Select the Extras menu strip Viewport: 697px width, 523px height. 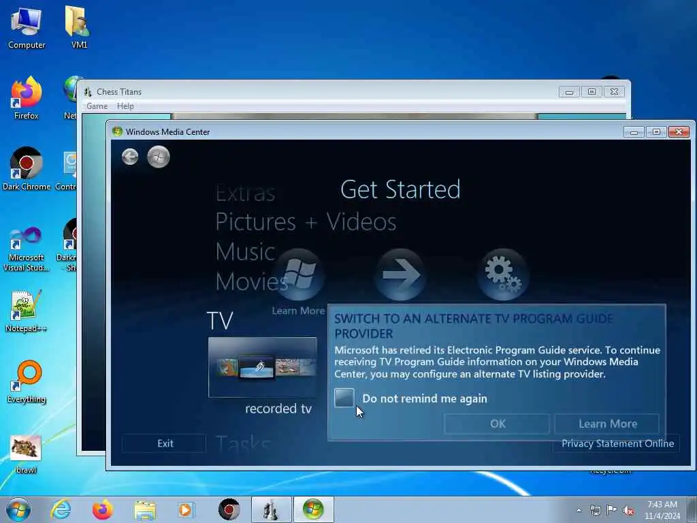[x=245, y=193]
